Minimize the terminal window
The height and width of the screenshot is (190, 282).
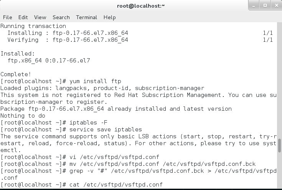click(x=254, y=6)
